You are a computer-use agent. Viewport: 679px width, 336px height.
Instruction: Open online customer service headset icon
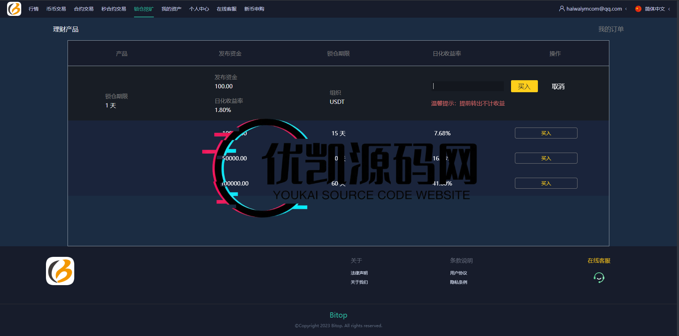point(599,278)
